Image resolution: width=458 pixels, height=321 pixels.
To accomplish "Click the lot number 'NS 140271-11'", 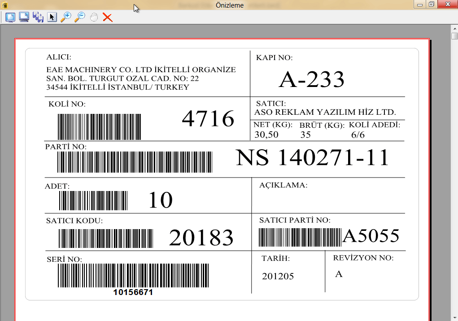I will (312, 157).
